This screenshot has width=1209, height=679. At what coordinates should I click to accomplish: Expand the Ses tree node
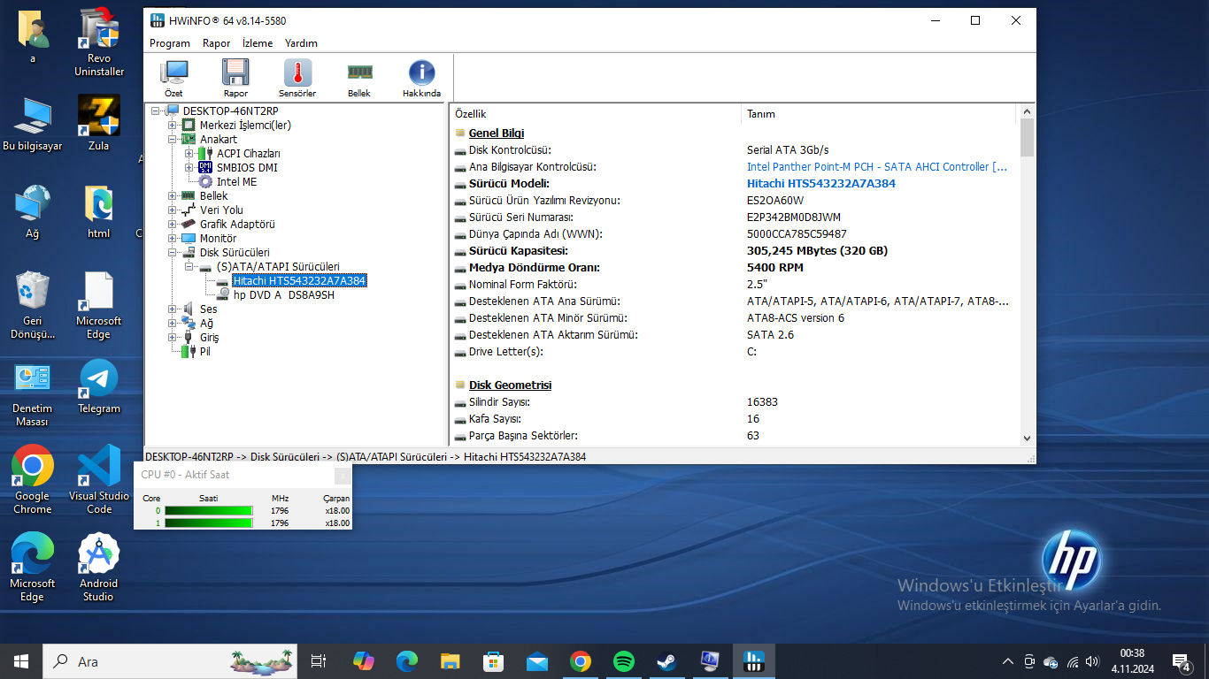click(x=173, y=309)
